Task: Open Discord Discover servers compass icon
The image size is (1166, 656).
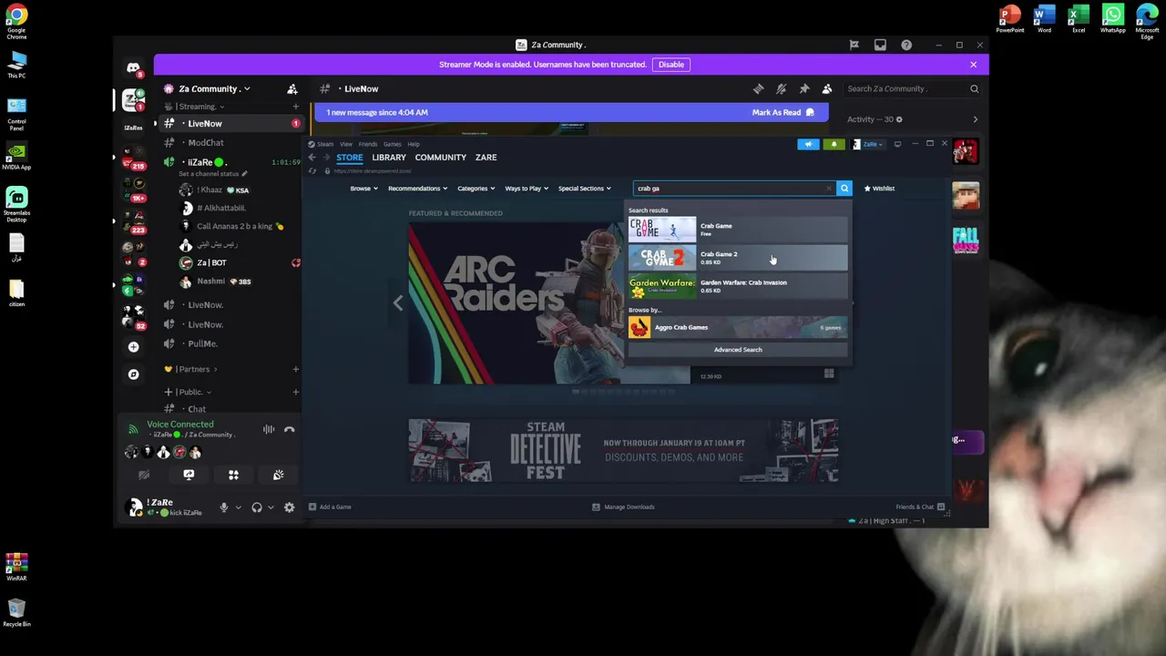Action: pyautogui.click(x=134, y=374)
